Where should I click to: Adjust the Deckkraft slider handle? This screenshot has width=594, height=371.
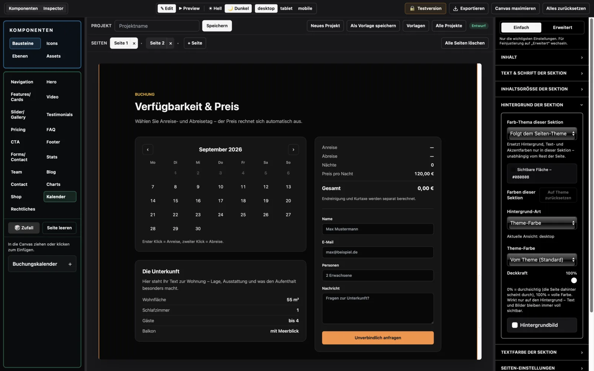(x=574, y=280)
